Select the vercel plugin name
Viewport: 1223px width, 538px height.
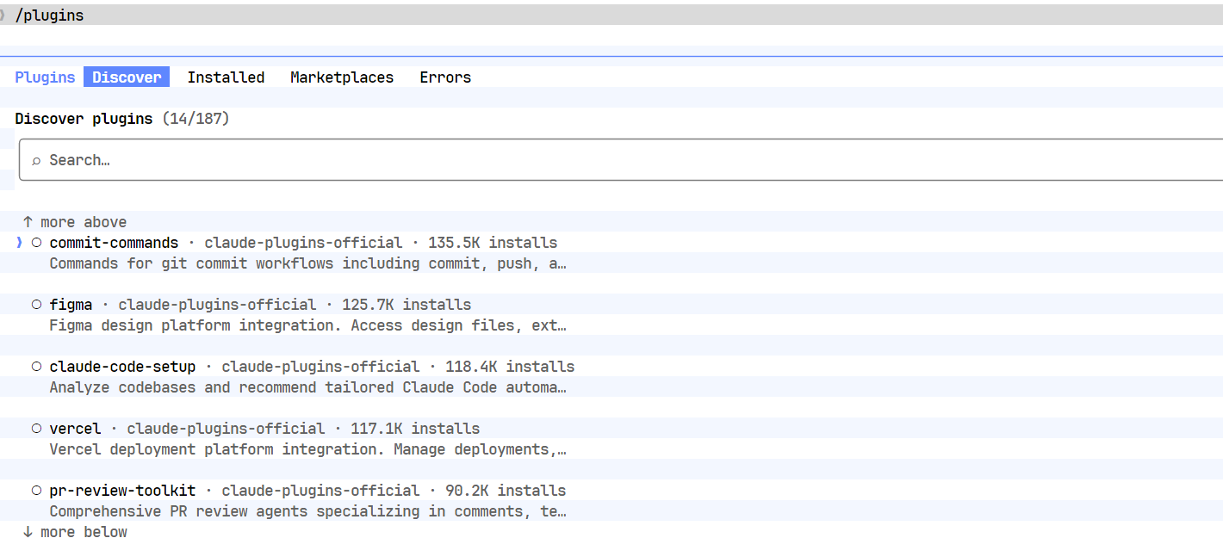pos(75,429)
